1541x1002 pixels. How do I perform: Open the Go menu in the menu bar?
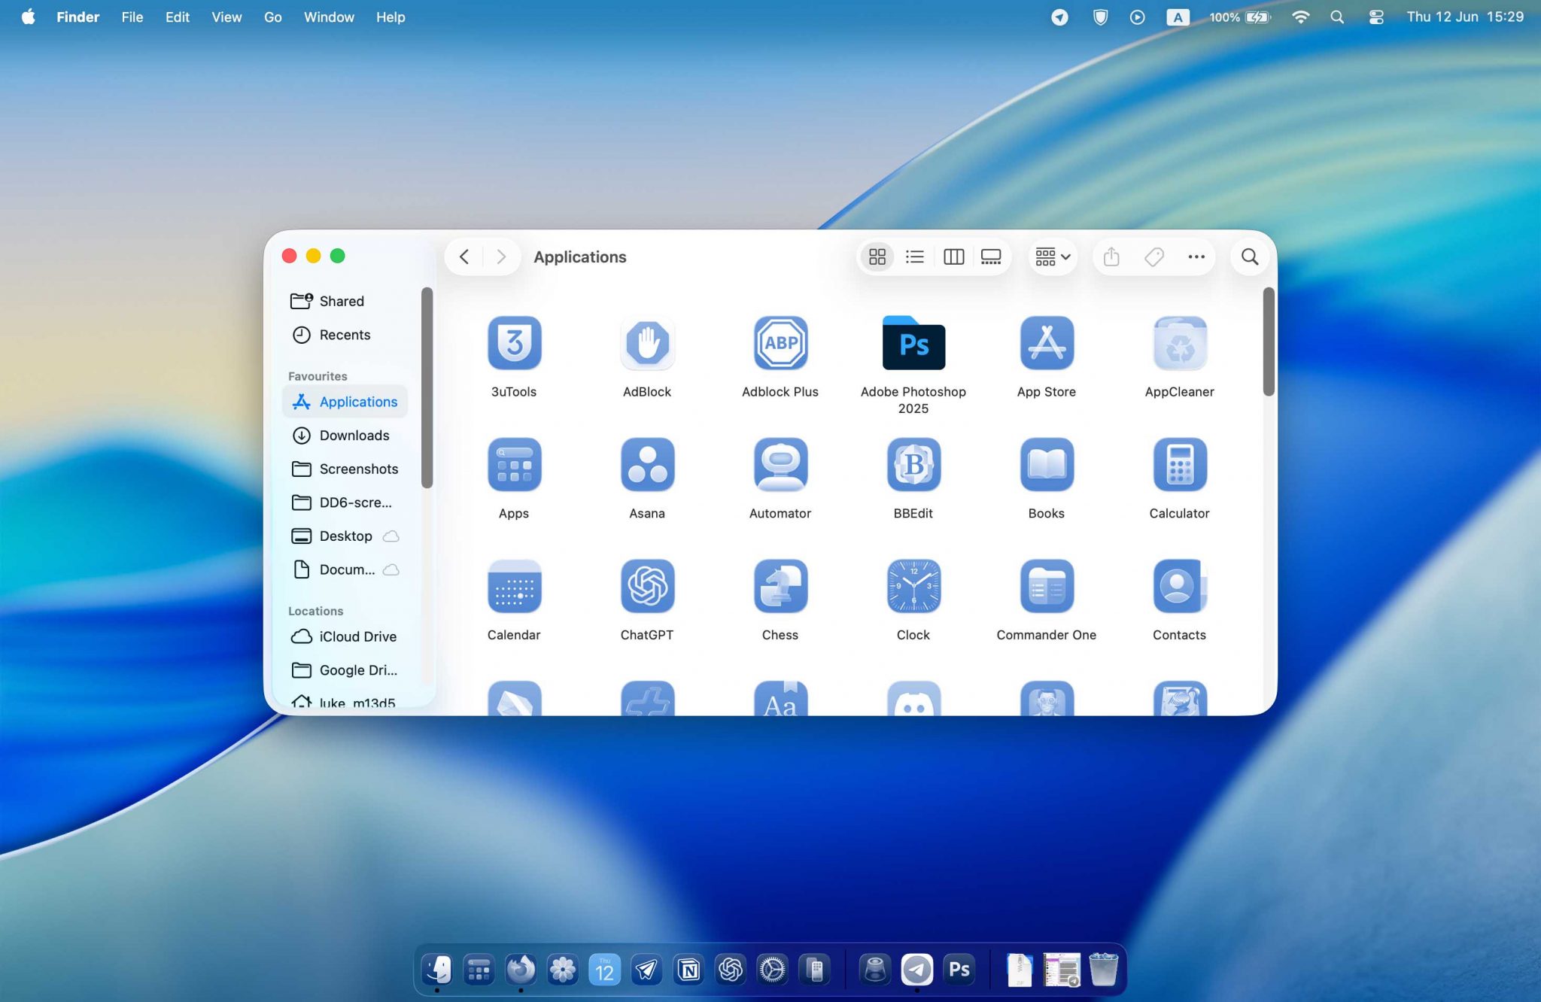[x=272, y=17]
